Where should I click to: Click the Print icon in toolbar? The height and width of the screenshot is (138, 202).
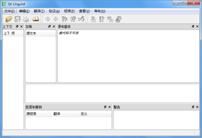26,19
